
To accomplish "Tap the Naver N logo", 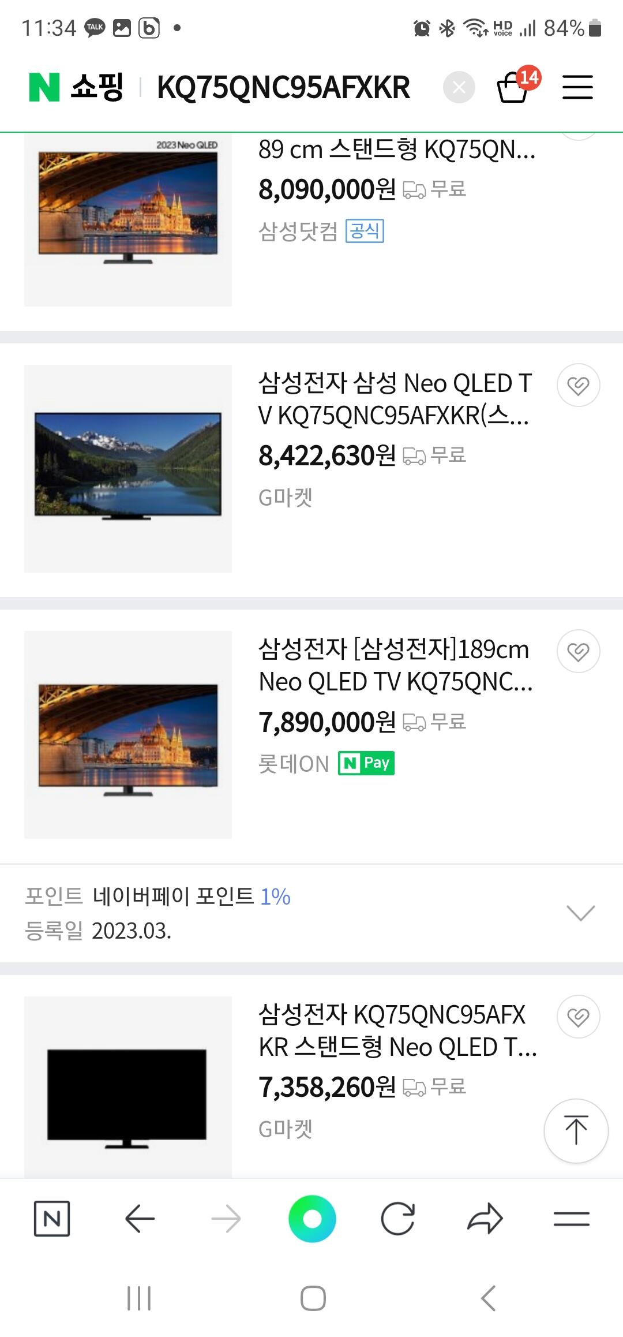I will (44, 87).
